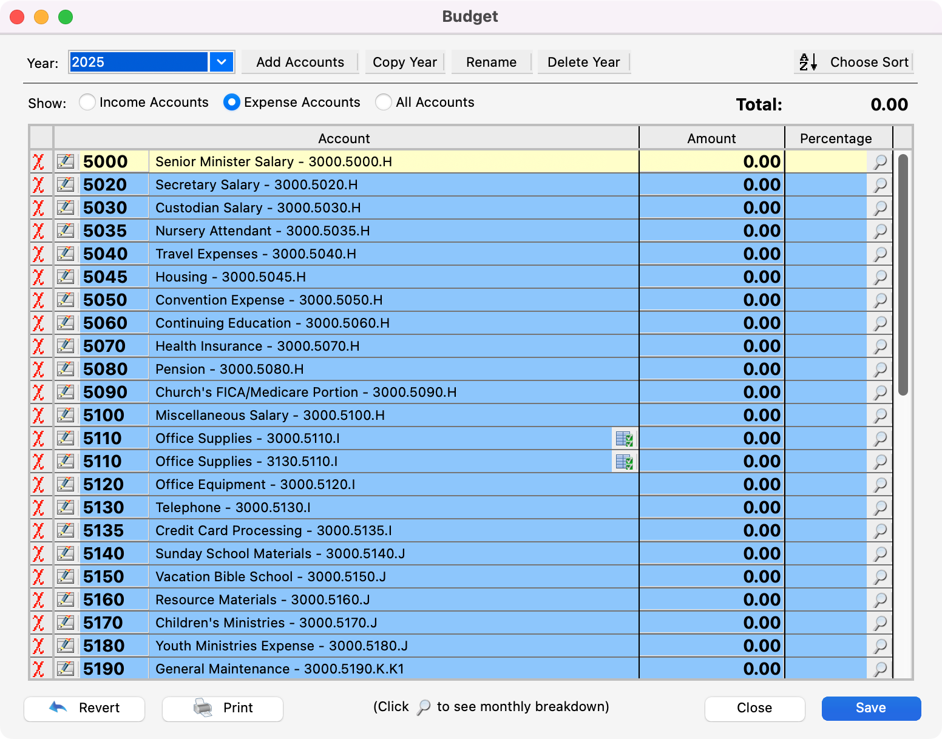Click spreadsheet icon on Office Supplies 3130.5110.I
The height and width of the screenshot is (739, 942).
(624, 462)
